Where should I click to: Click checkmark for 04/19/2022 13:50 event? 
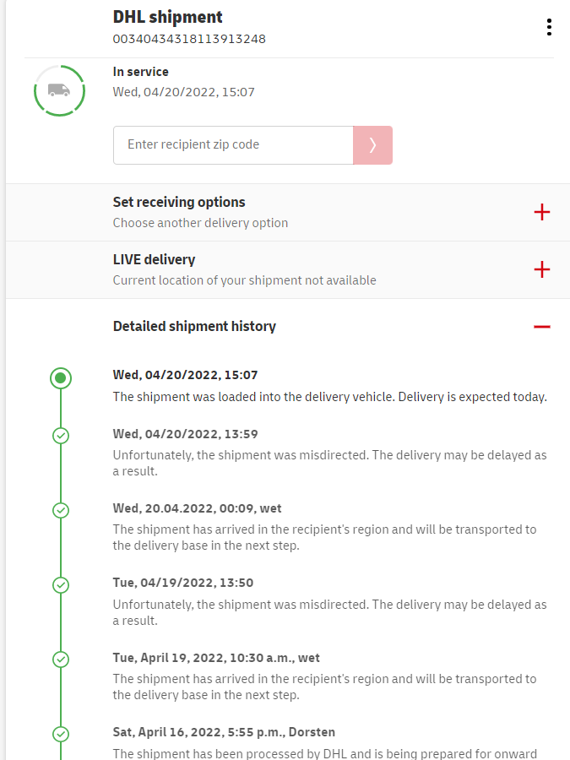coord(60,584)
